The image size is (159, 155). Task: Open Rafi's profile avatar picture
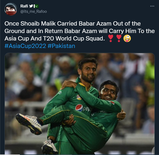coord(11,9)
